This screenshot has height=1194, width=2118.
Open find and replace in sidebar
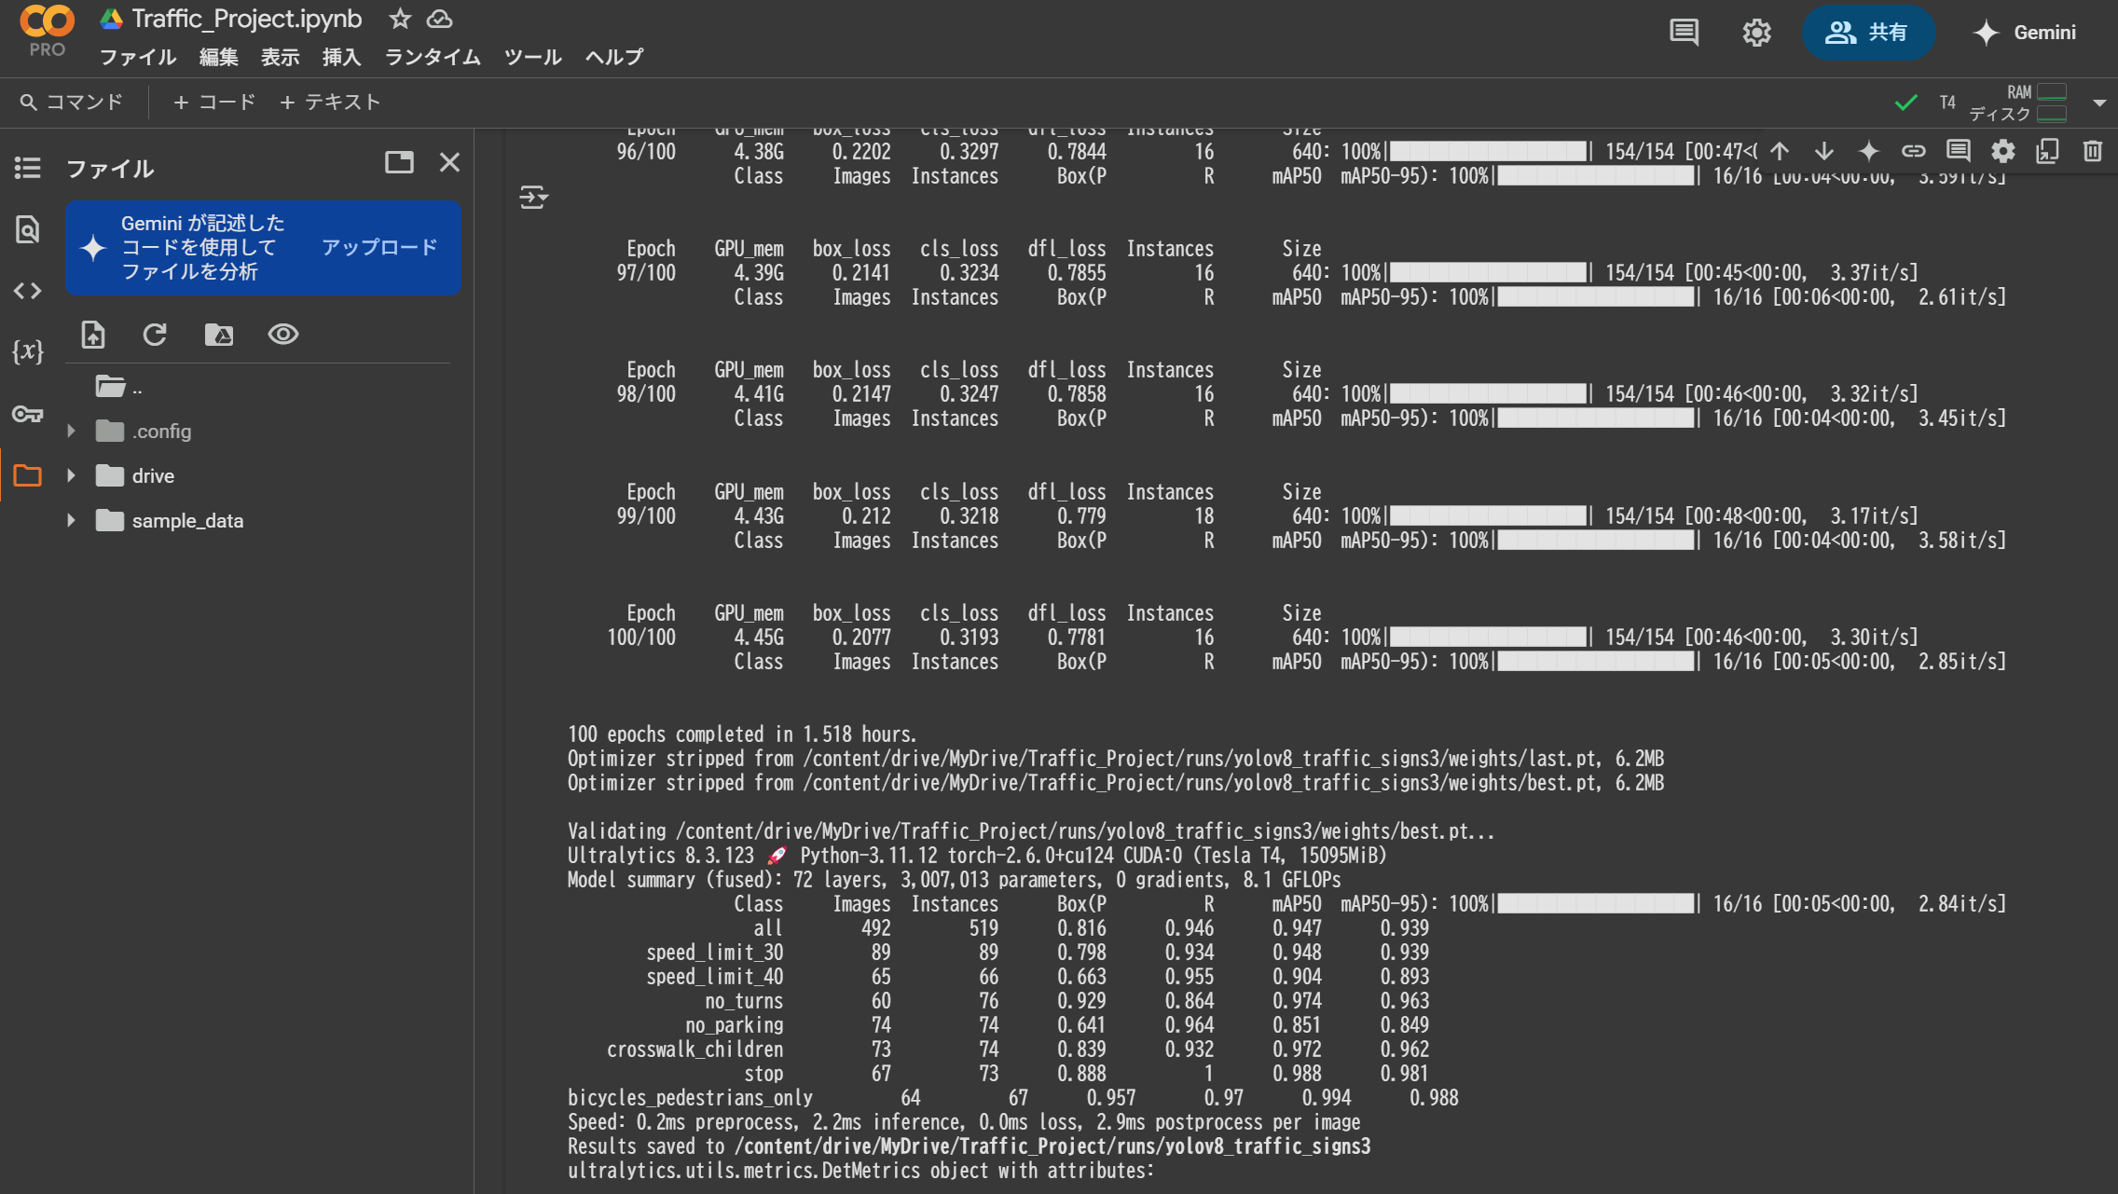click(x=27, y=229)
